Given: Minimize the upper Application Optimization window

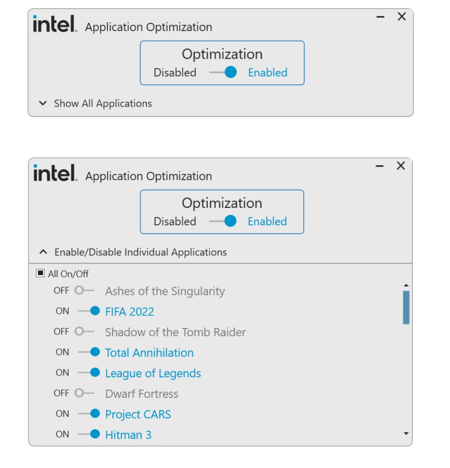Looking at the screenshot, I should pyautogui.click(x=380, y=17).
